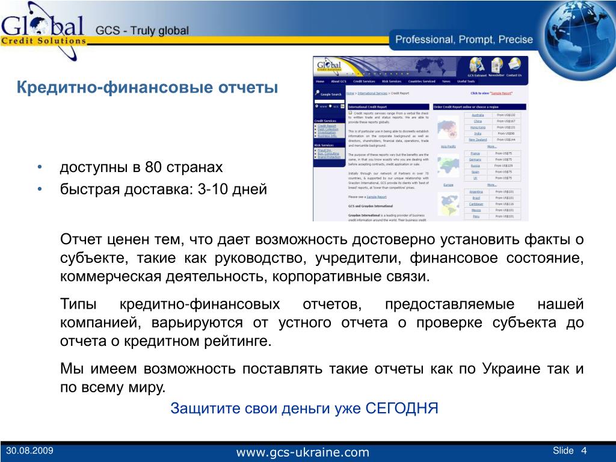Click the 'International Credit Report' section header
Image resolution: width=616 pixels, height=462 pixels.
pyautogui.click(x=388, y=107)
